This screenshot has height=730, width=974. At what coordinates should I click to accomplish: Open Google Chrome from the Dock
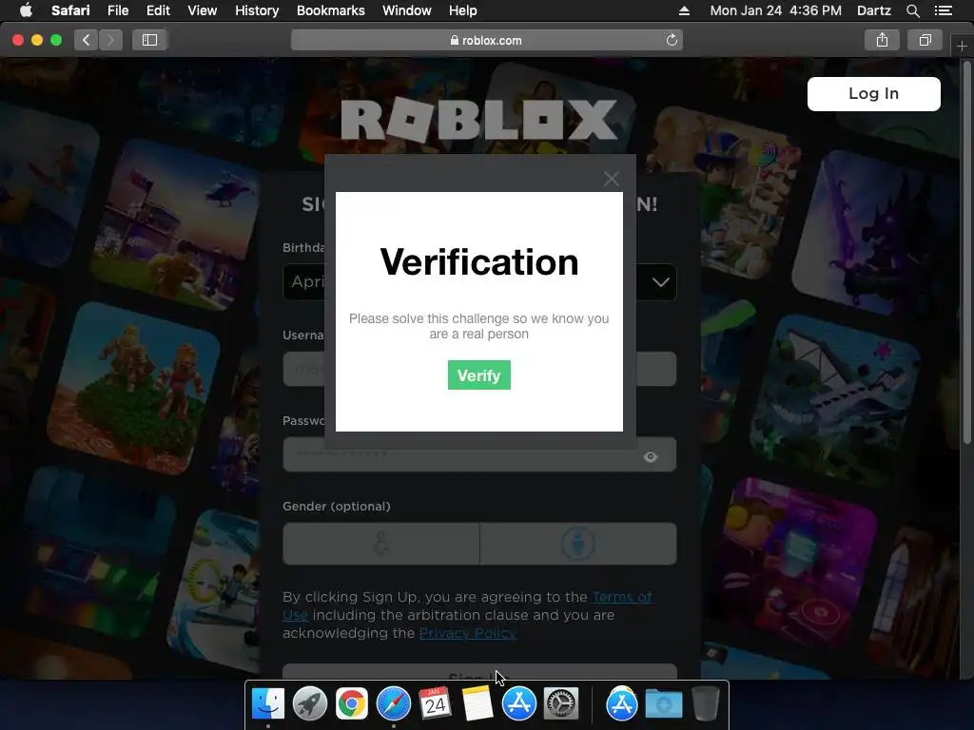click(352, 704)
